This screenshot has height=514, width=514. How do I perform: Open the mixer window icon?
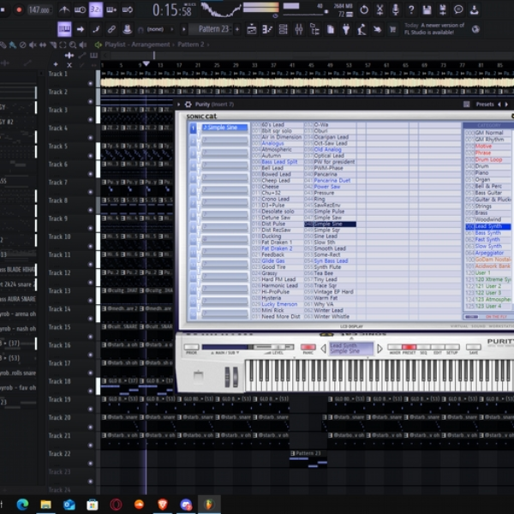point(299,29)
